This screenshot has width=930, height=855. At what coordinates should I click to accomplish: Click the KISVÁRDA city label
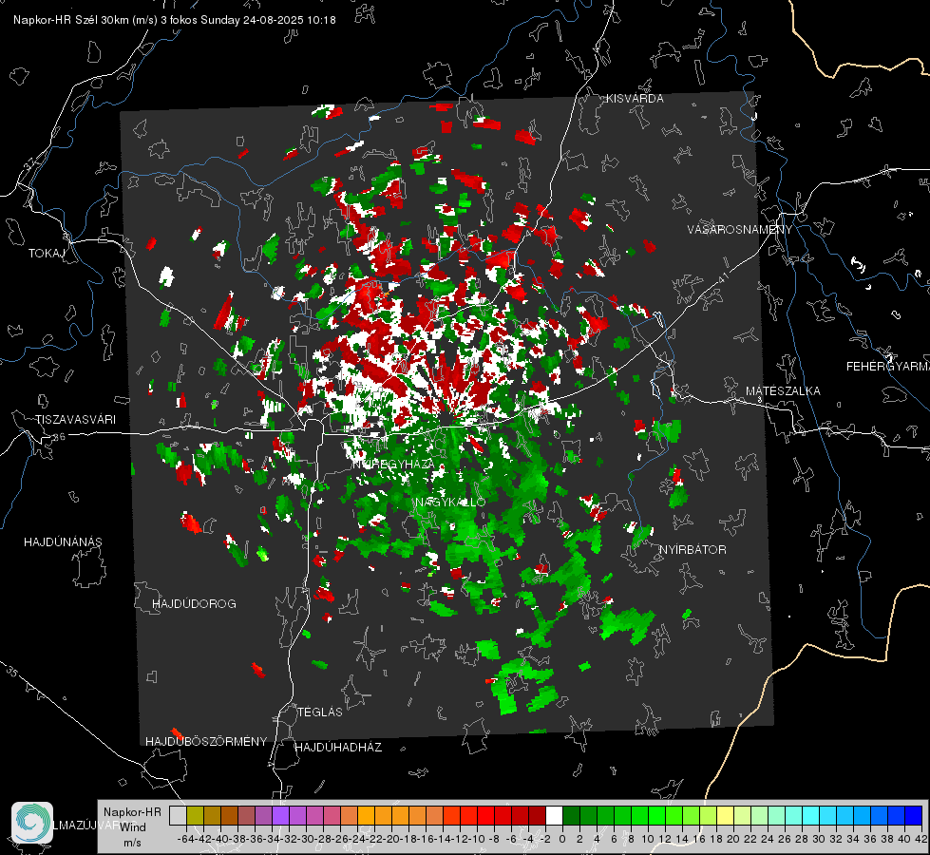point(635,99)
